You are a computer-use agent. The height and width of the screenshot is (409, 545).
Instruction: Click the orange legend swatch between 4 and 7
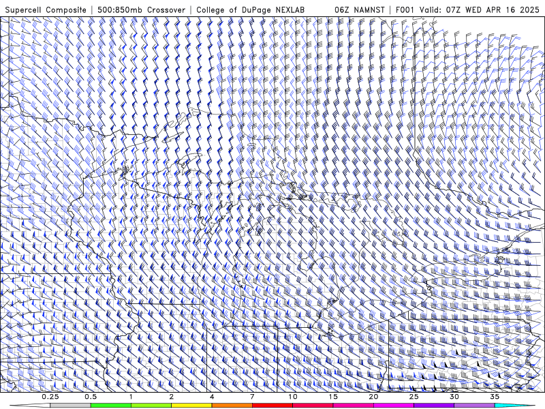point(232,406)
